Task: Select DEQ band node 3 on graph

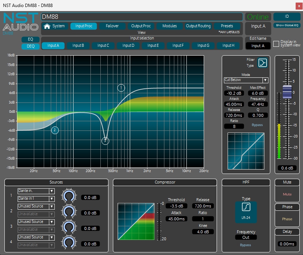Action: (x=105, y=141)
